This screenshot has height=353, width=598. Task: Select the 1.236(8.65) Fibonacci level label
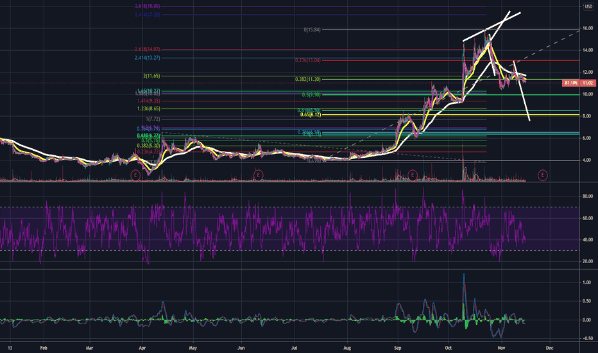point(148,108)
